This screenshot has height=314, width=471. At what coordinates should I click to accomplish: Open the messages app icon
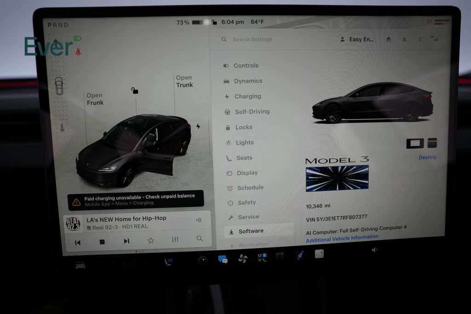coord(223,259)
